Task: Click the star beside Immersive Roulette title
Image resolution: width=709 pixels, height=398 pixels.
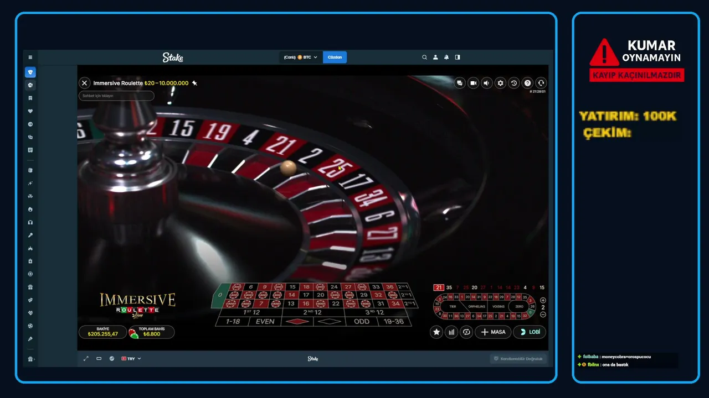Action: (x=194, y=83)
